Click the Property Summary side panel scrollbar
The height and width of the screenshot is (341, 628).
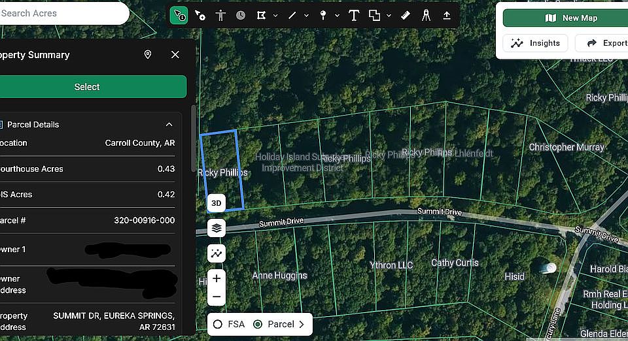click(194, 138)
